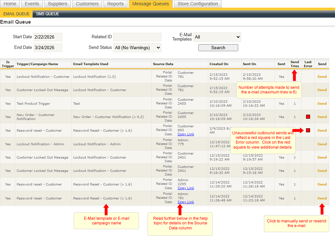Resend the Customer Locked Out Message email

[322, 90]
